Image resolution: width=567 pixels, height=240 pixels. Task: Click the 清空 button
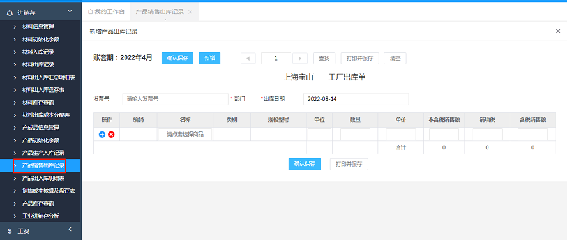click(x=395, y=58)
